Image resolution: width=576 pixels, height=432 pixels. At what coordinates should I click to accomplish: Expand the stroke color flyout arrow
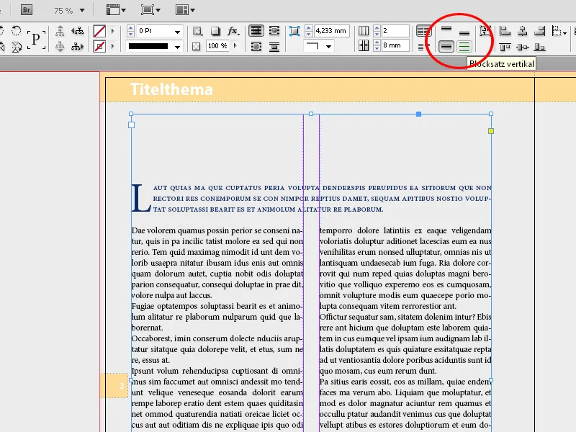[113, 47]
